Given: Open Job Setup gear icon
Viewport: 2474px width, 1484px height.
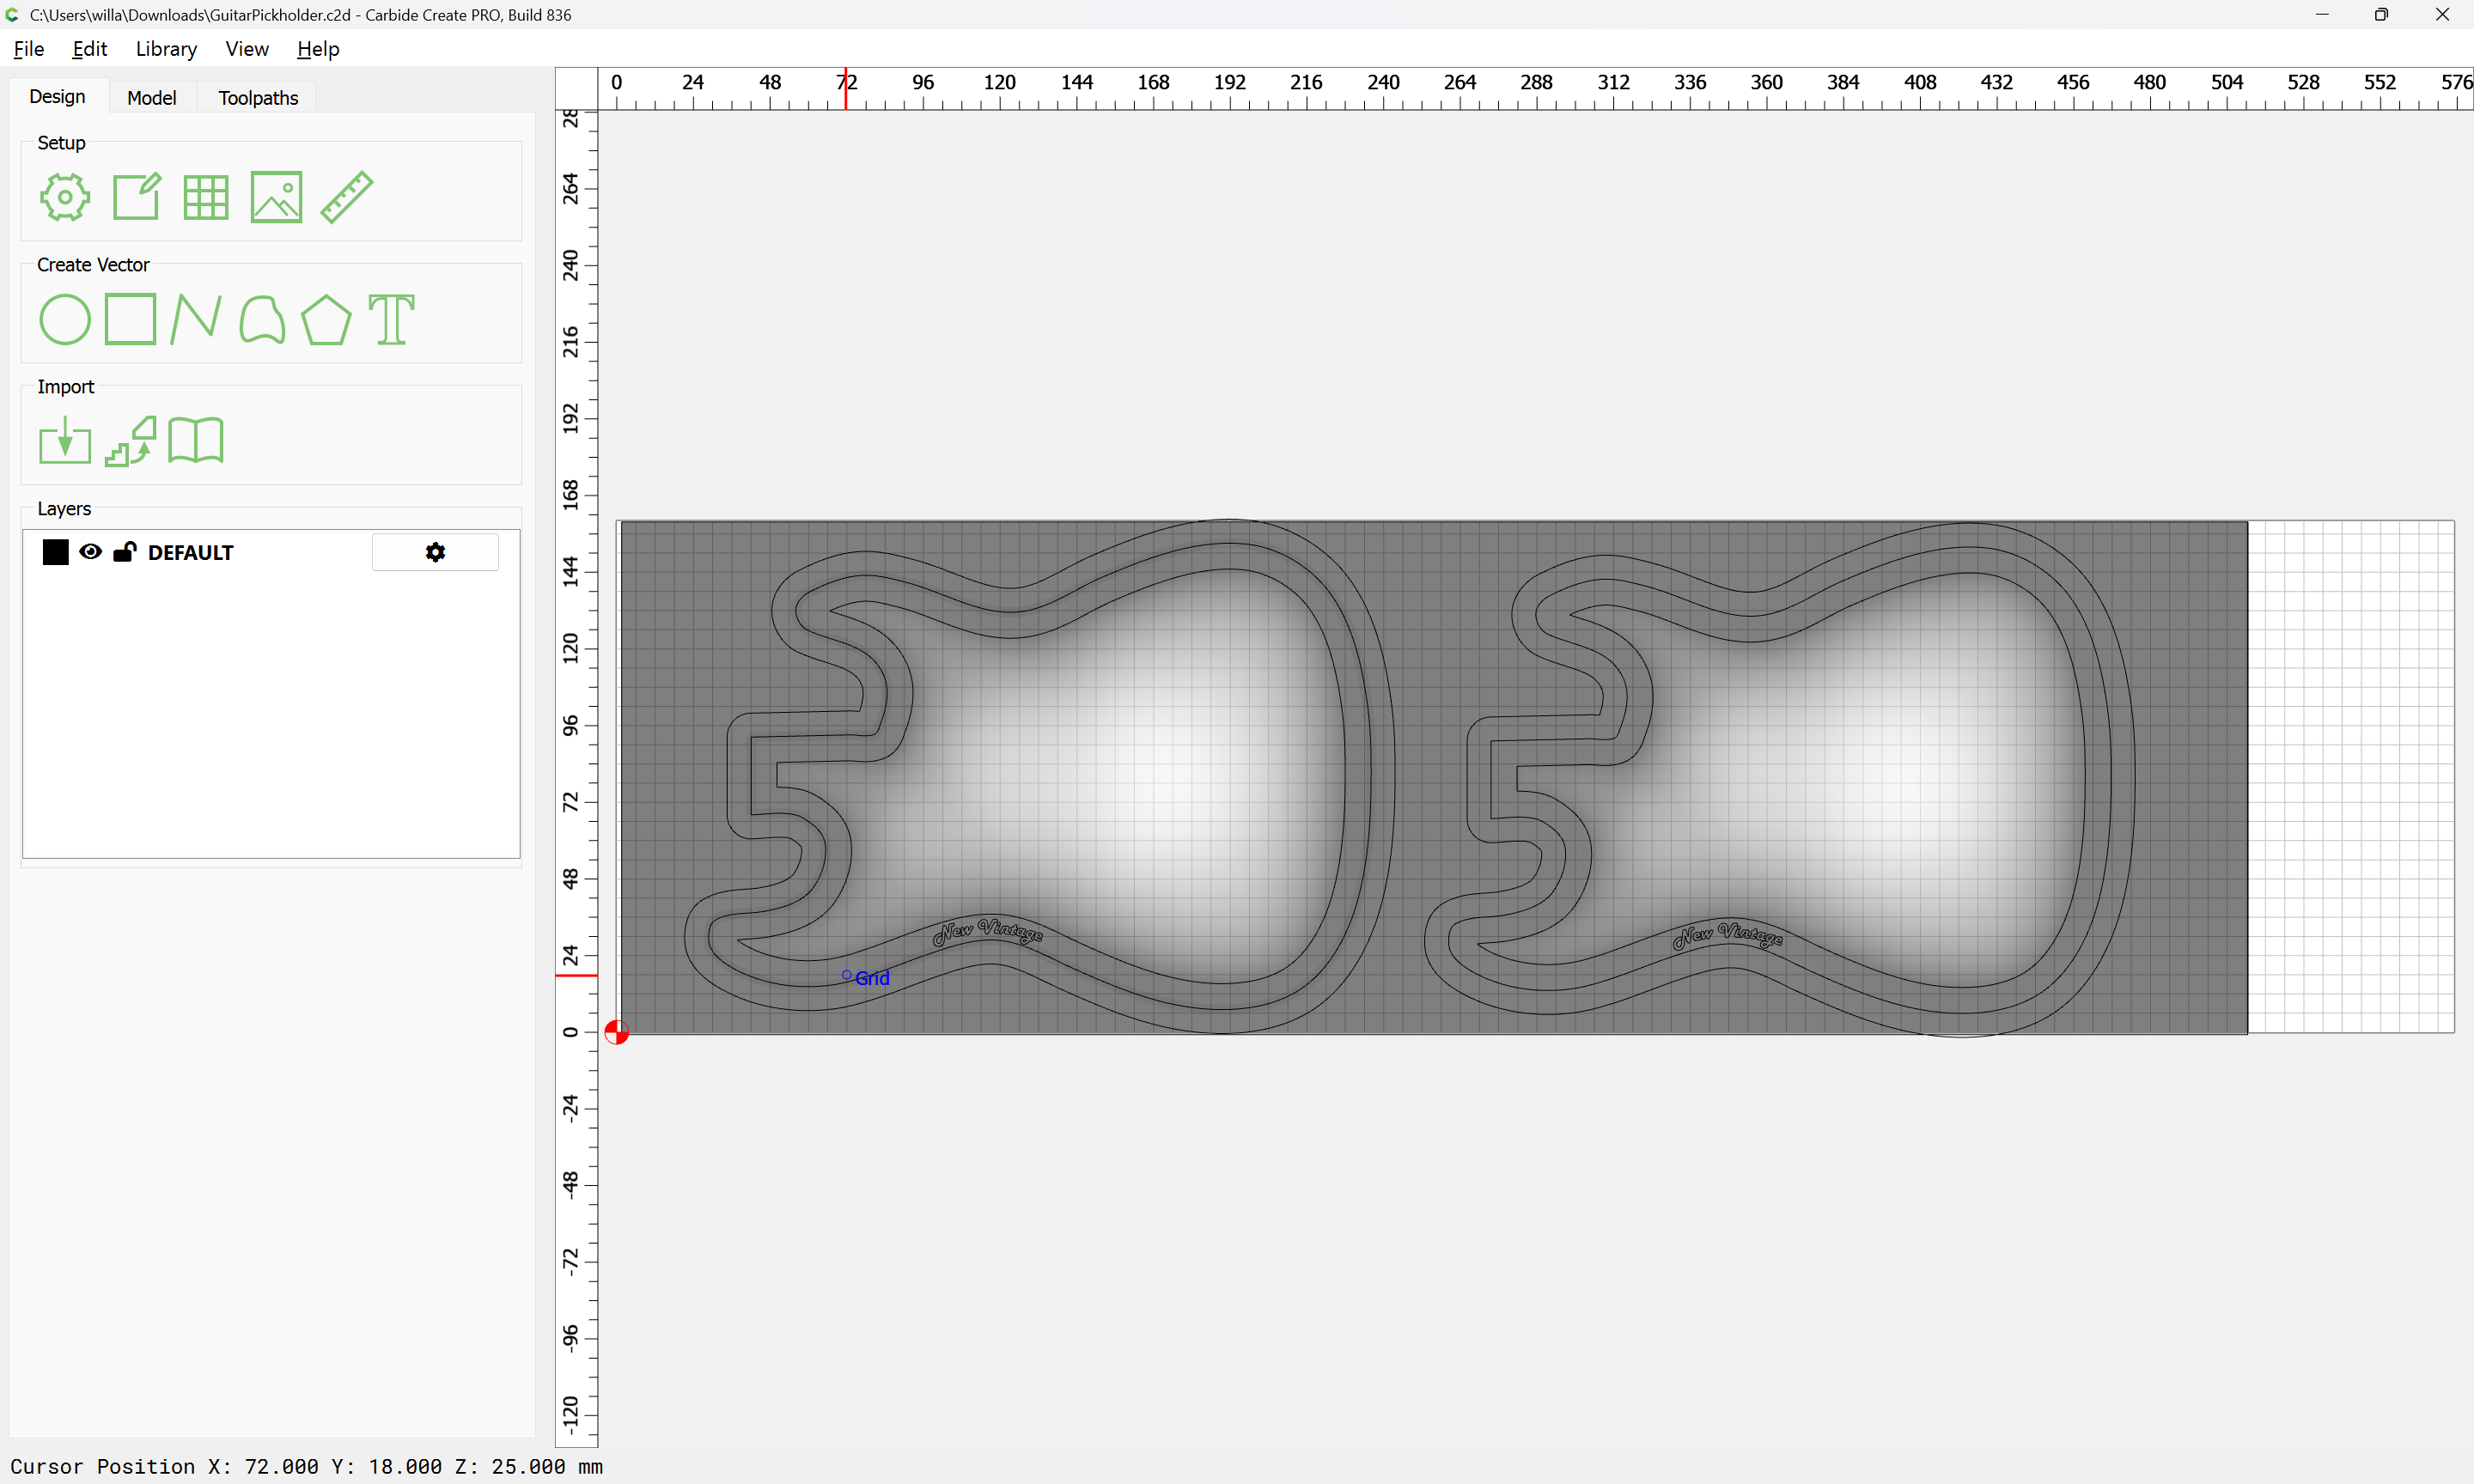Looking at the screenshot, I should click(x=65, y=197).
